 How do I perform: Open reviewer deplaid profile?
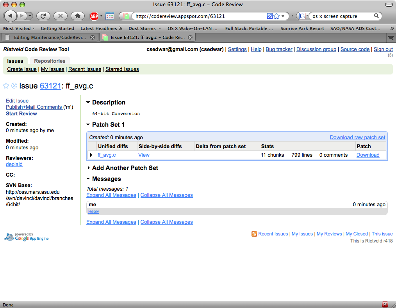tap(14, 165)
